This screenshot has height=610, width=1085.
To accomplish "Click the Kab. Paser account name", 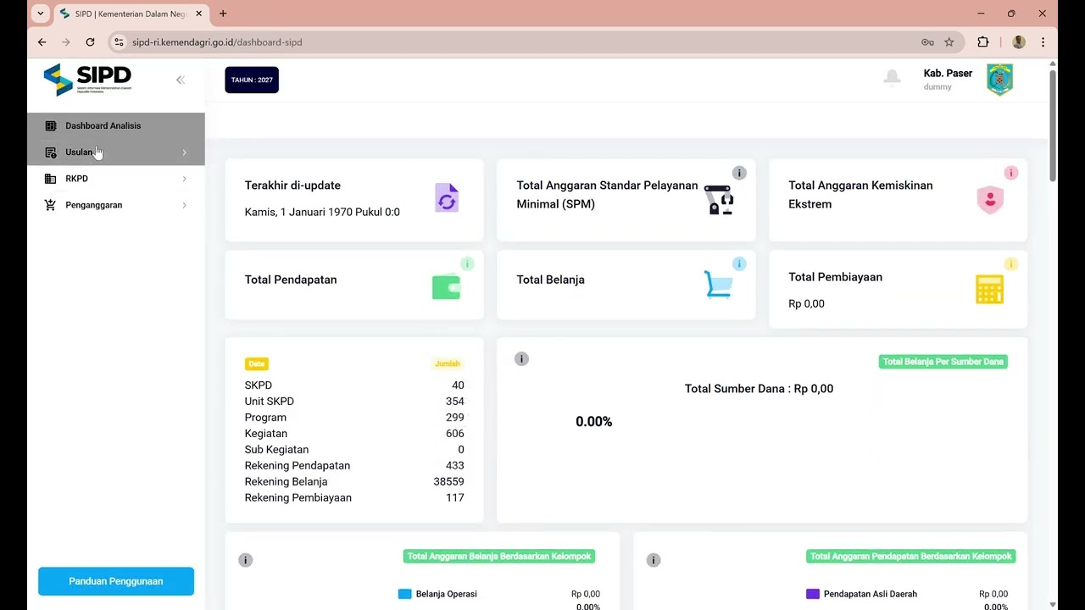I will pyautogui.click(x=948, y=74).
